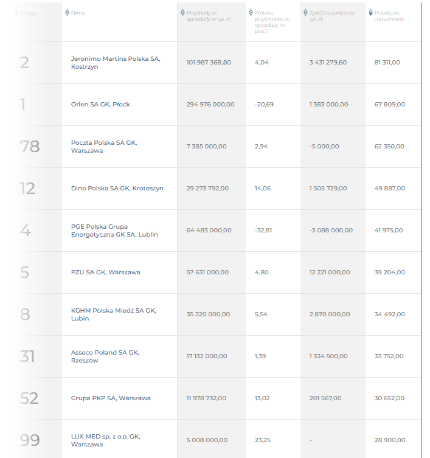Click revenue value 294 976 000,00
Viewport: 430px width, 458px height.
(x=210, y=104)
